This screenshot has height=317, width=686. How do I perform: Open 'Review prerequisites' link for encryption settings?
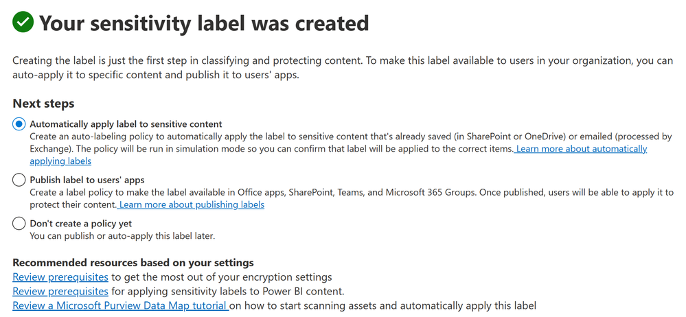click(60, 277)
